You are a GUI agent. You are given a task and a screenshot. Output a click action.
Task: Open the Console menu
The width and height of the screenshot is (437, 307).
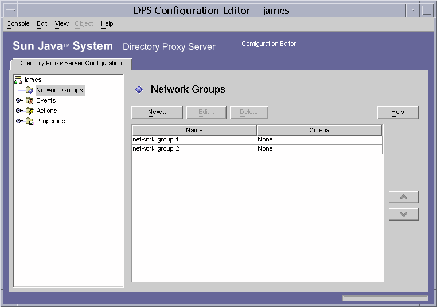pyautogui.click(x=18, y=23)
